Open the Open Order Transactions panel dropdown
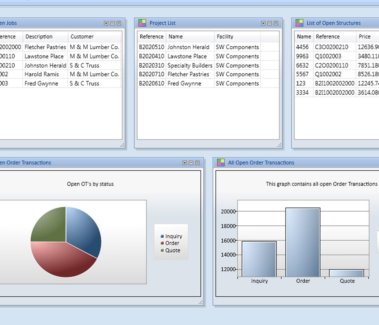Viewport: 379px width, 325px height. (185, 162)
